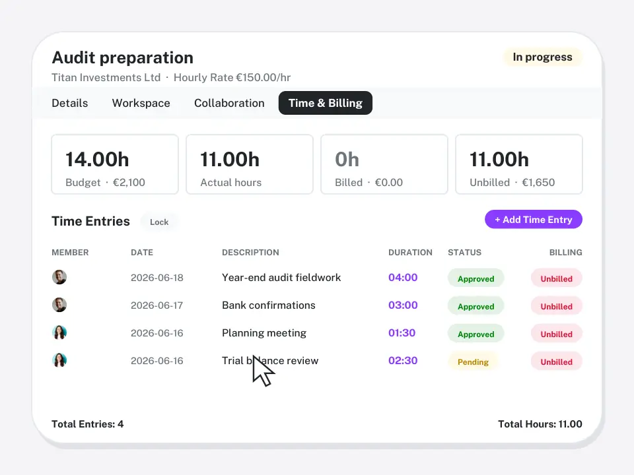
Task: Click the 01:30 duration value
Action: click(402, 332)
